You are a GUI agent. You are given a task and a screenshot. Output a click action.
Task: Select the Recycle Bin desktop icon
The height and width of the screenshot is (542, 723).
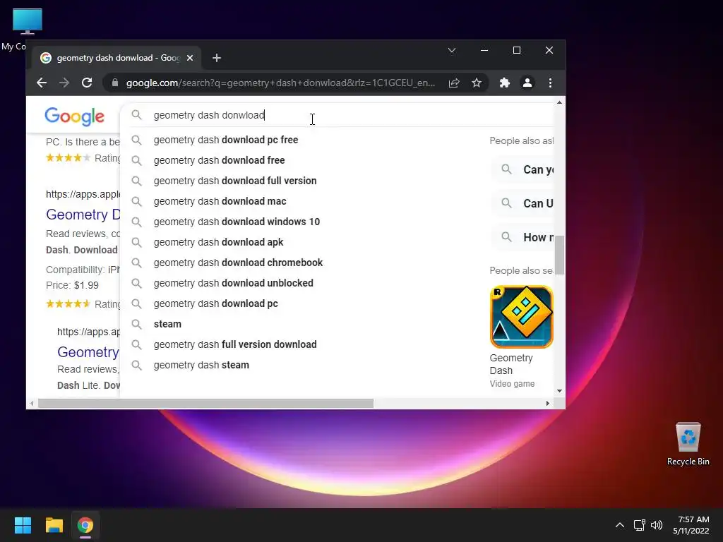coord(688,443)
